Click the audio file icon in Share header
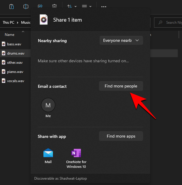The width and height of the screenshot is (182, 185). click(44, 20)
